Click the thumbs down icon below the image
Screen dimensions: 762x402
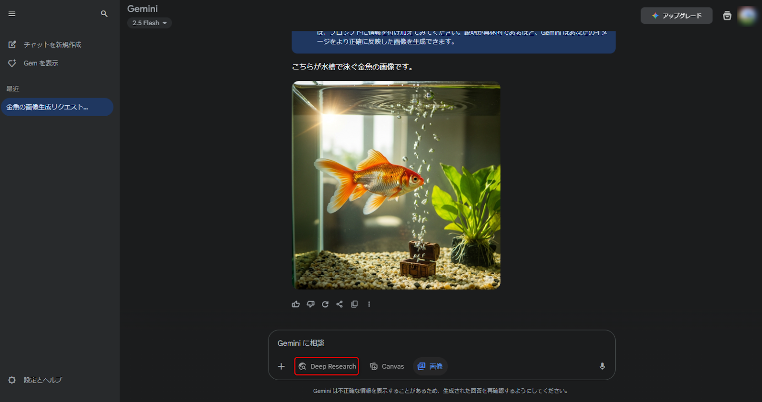311,304
